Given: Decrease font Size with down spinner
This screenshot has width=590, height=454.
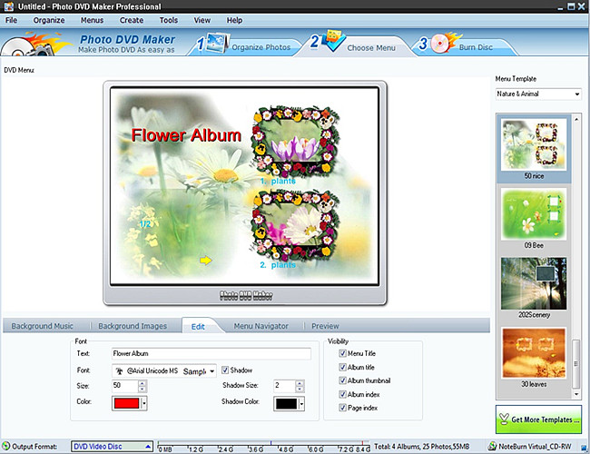Looking at the screenshot, I should click(x=143, y=389).
